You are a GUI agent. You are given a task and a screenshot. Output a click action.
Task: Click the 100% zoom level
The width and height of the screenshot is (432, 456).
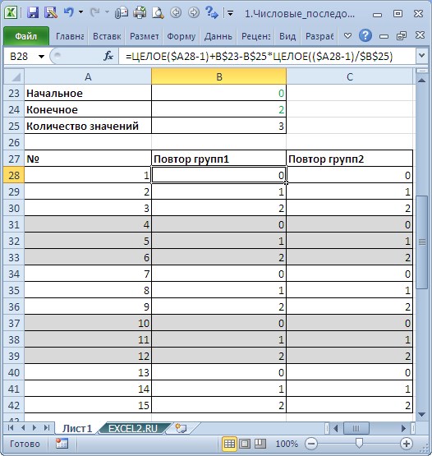pos(287,444)
